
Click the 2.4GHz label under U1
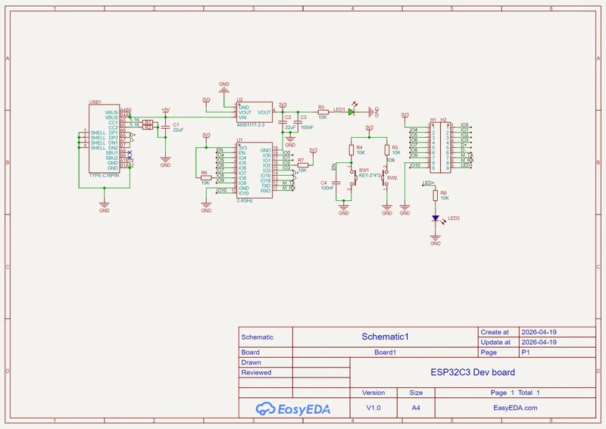(x=245, y=201)
